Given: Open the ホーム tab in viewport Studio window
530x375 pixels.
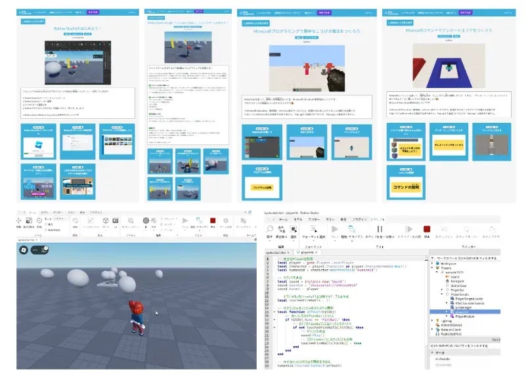Looking at the screenshot, I should (32, 213).
